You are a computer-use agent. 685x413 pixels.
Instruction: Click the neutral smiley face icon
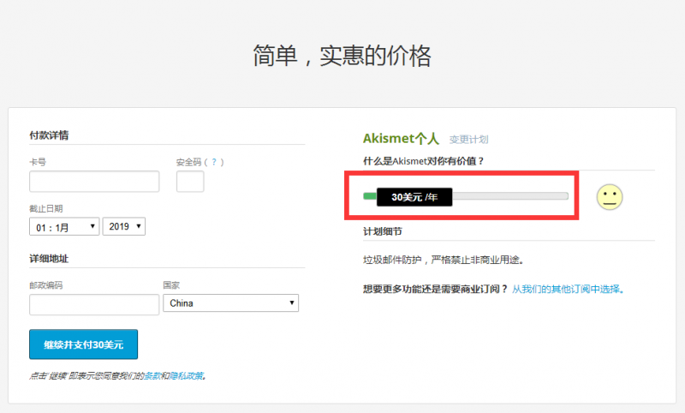point(610,197)
